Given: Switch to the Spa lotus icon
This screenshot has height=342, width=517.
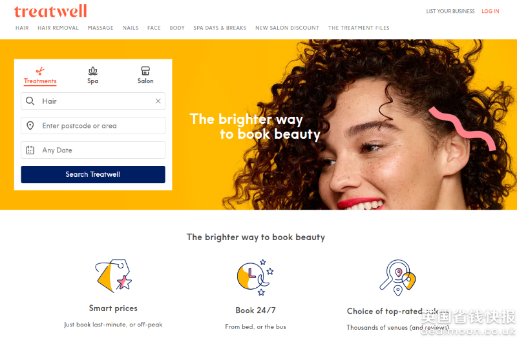Looking at the screenshot, I should [92, 71].
